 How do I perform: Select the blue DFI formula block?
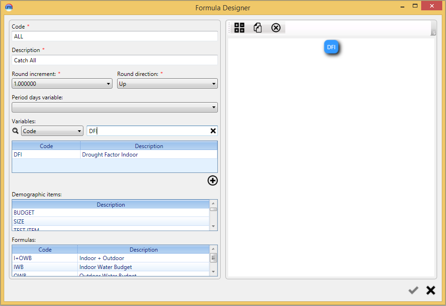point(331,47)
